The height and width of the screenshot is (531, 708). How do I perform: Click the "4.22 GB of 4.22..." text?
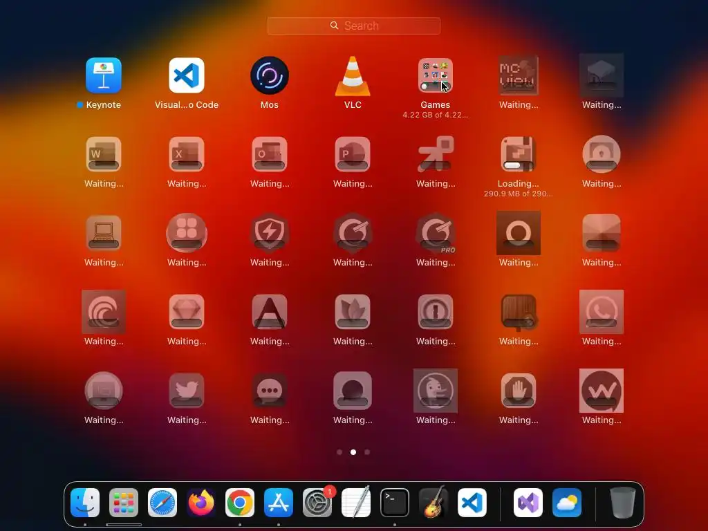point(436,115)
